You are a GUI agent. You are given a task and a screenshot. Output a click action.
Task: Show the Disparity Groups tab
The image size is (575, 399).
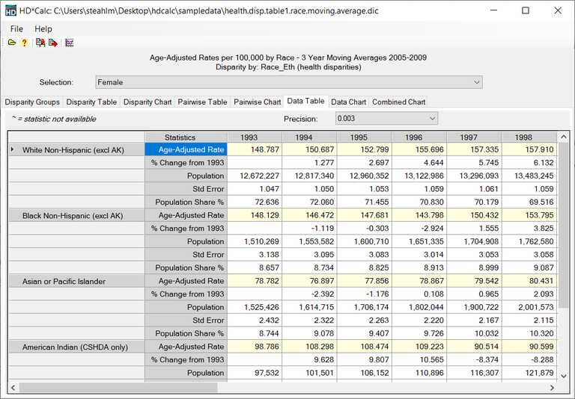32,102
